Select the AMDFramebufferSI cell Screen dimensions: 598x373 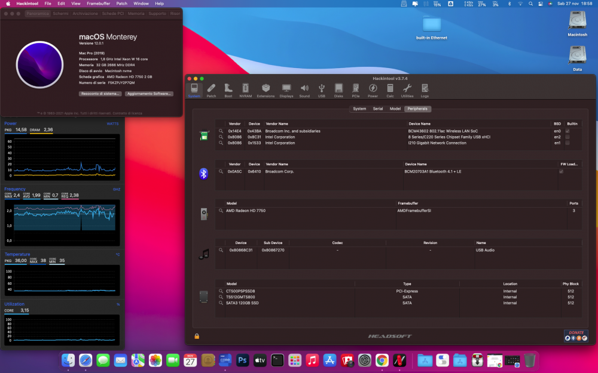click(414, 211)
